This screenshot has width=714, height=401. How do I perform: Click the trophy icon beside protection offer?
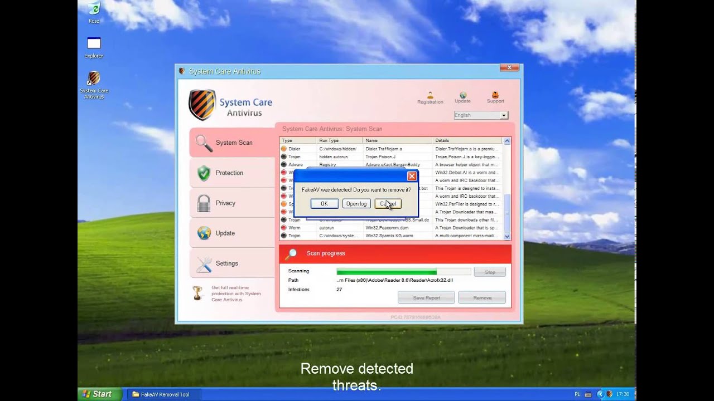(197, 293)
